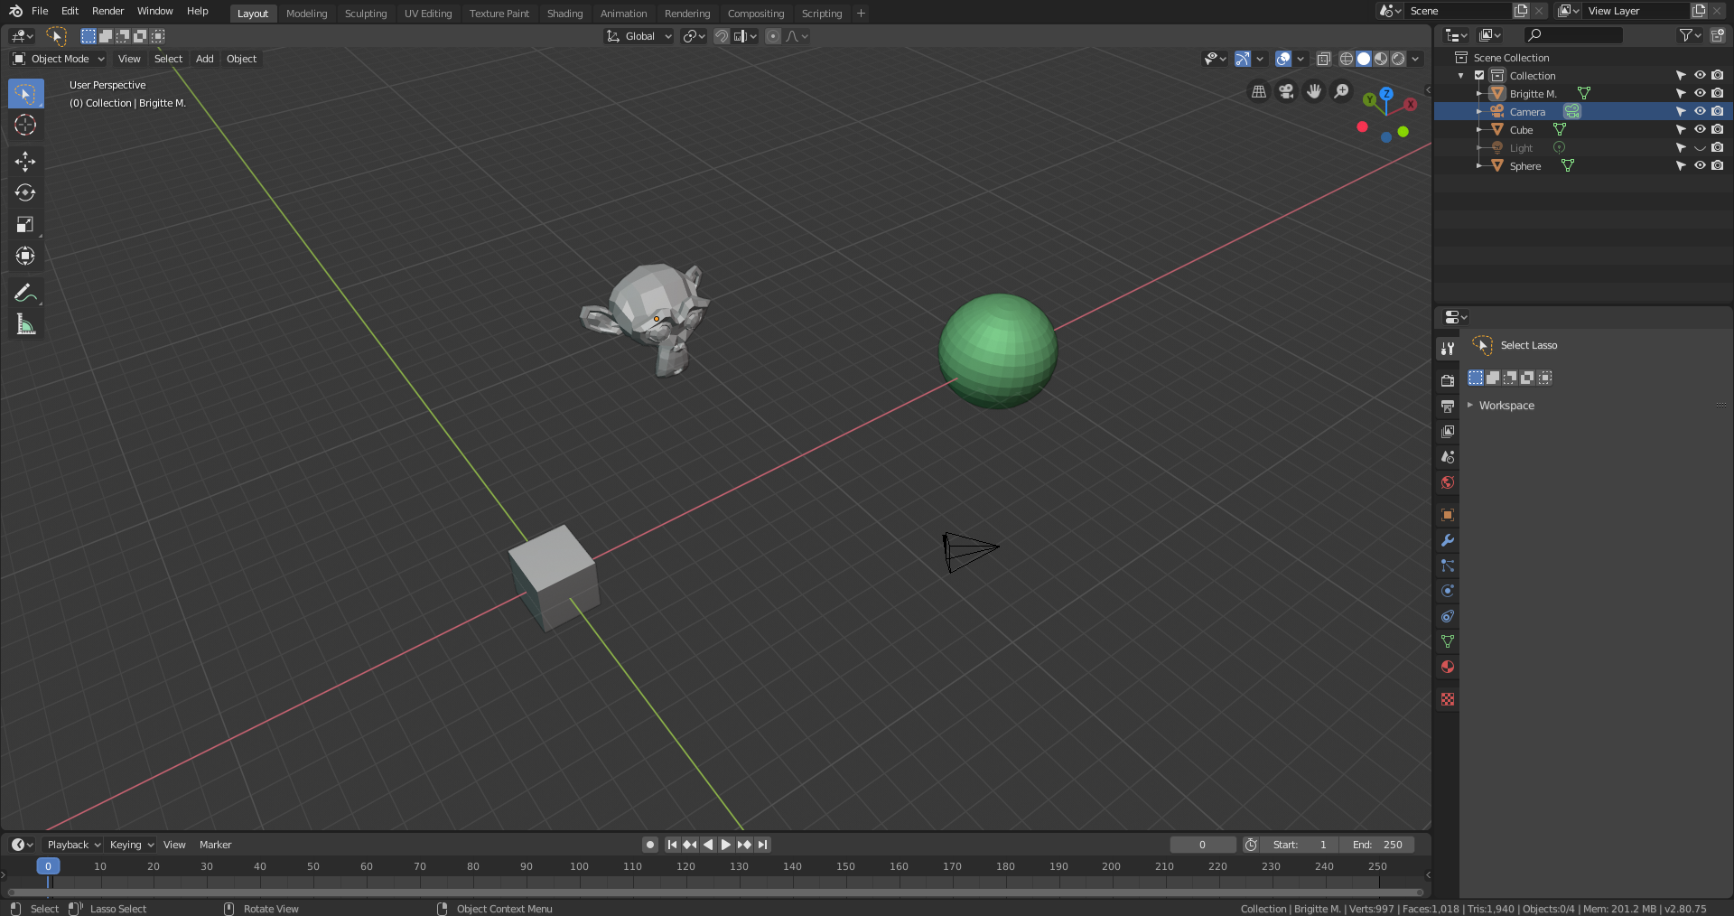Switch to the Sculpting workspace tab
Viewport: 1734px width, 916px height.
point(365,14)
